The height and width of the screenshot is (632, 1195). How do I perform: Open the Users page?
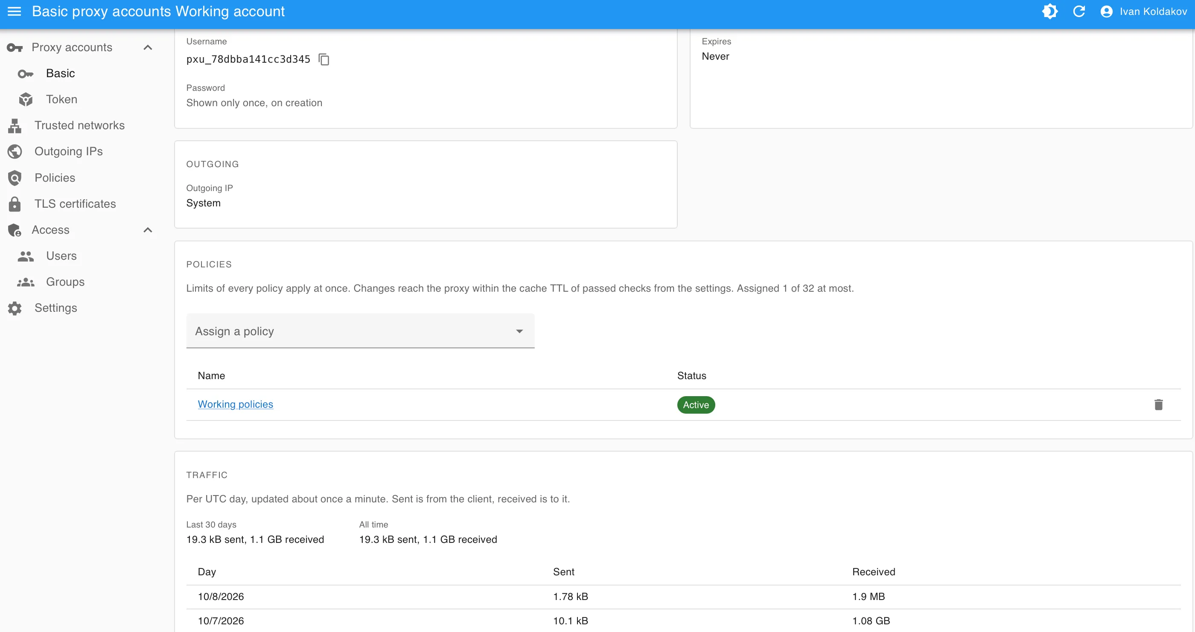pos(61,256)
